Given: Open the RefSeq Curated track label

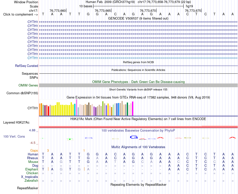Looking at the screenshot, I should [x=27, y=66].
